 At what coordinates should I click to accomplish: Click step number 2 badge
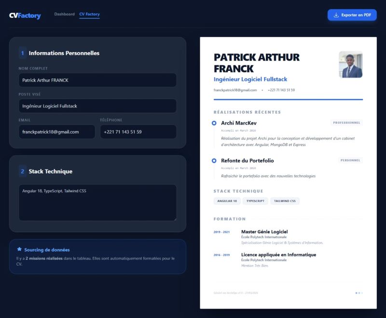coord(22,172)
